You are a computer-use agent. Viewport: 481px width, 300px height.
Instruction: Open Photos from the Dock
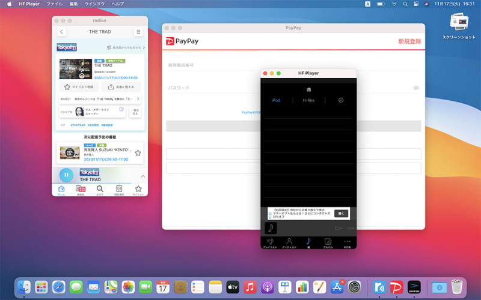pos(128,287)
